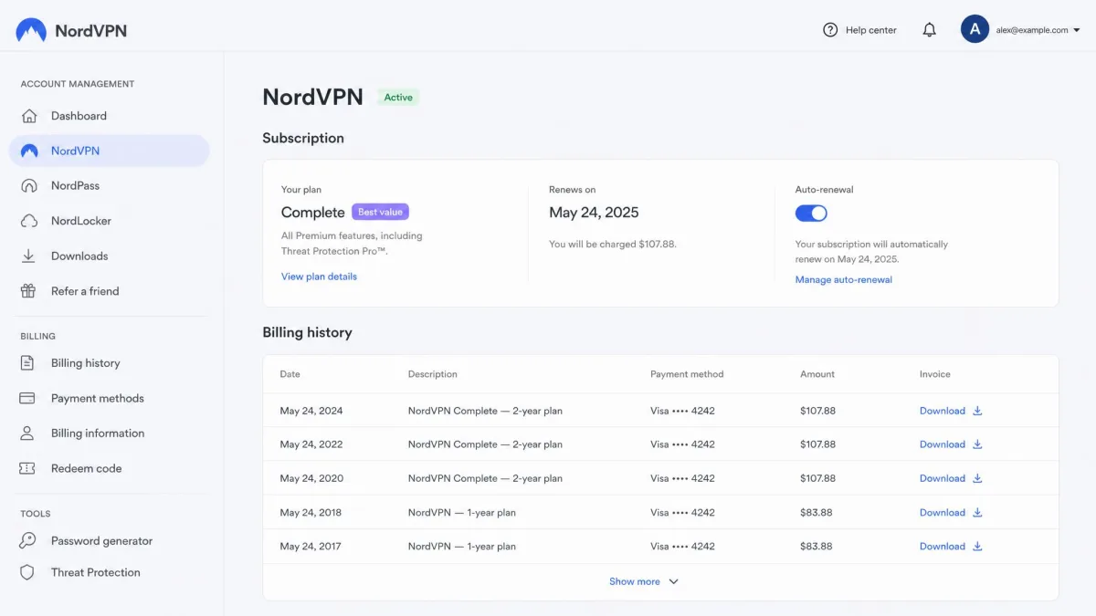Click Download link for May 24, 2018 row
1096x616 pixels.
tap(943, 512)
